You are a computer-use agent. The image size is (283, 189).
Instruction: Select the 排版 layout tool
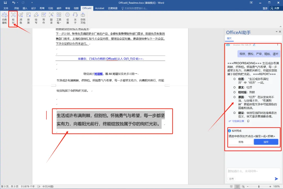coord(28,18)
